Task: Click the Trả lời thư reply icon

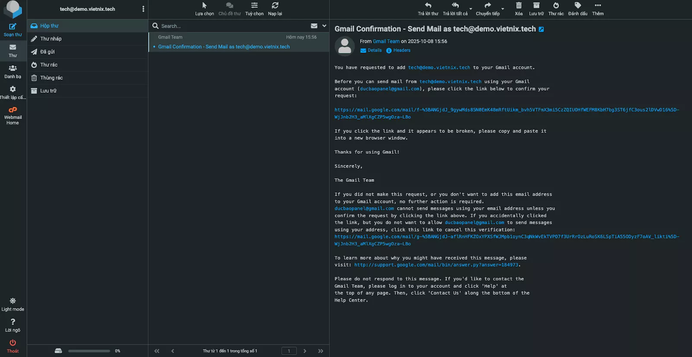Action: tap(428, 6)
